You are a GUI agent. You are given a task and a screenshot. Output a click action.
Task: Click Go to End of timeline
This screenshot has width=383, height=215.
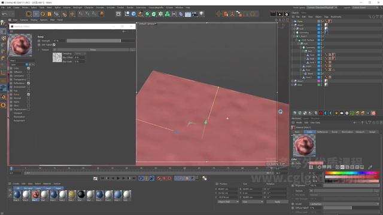click(134, 179)
